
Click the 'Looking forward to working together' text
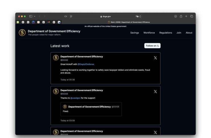coord(105,72)
